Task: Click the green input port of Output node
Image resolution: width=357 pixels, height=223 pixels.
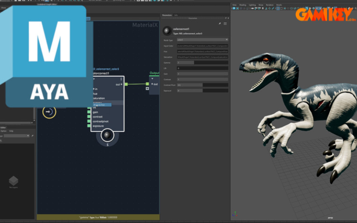Action: tap(147, 84)
